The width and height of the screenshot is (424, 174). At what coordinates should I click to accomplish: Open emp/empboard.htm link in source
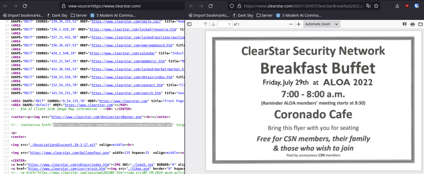click(132, 45)
